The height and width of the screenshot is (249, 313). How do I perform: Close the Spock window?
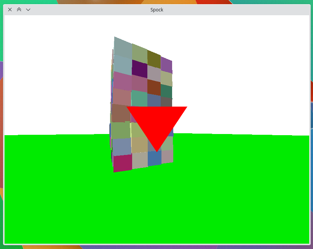[x=10, y=10]
